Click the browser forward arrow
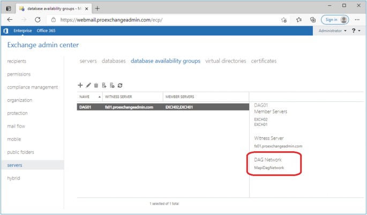 [x=24, y=20]
